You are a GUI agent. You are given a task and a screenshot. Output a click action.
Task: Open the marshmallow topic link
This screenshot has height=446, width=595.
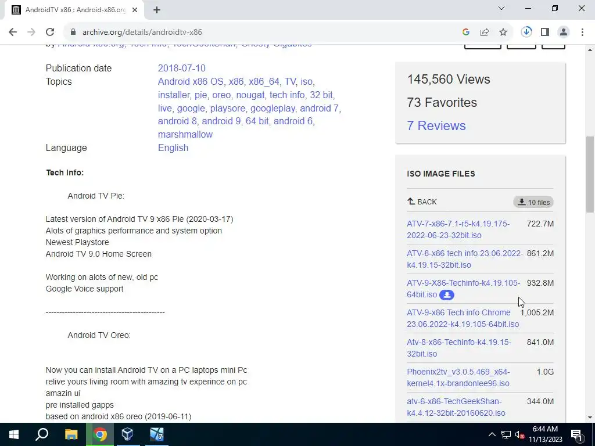[185, 134]
